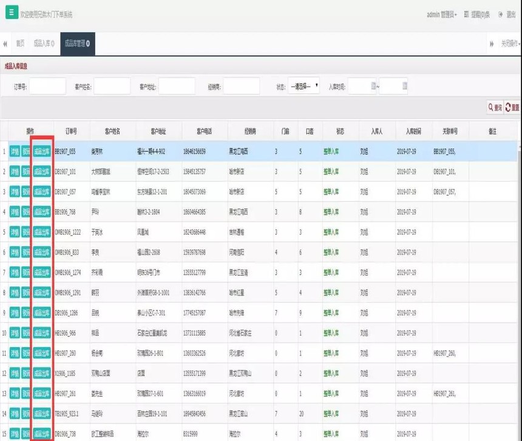Click 驳回 for order BB1907_055

tap(25, 151)
